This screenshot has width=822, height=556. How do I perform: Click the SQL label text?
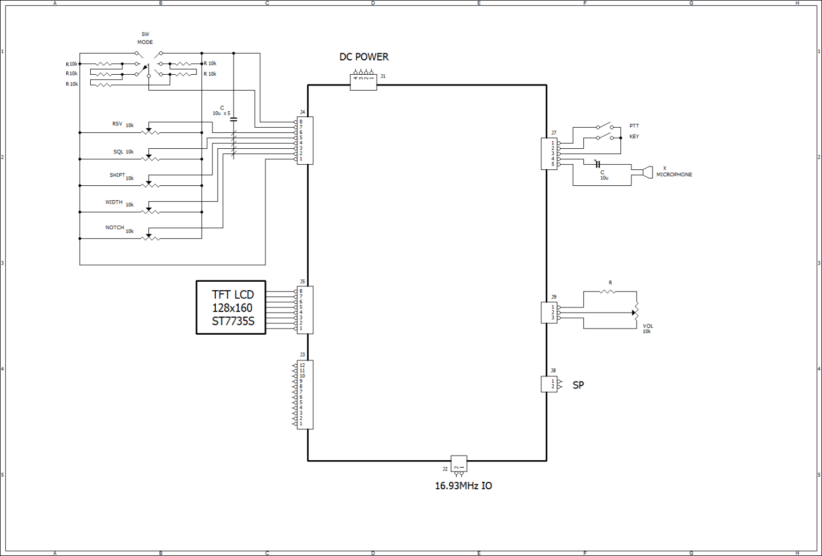tap(118, 152)
